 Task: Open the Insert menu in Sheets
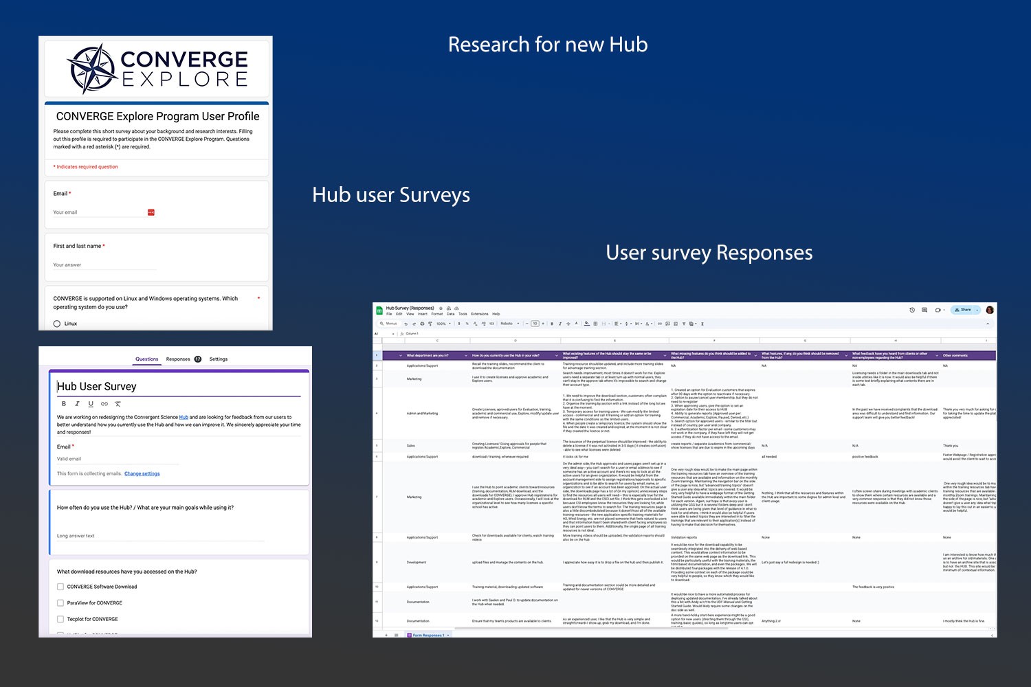click(x=423, y=314)
